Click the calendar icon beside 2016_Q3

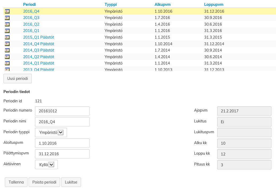click(7, 18)
